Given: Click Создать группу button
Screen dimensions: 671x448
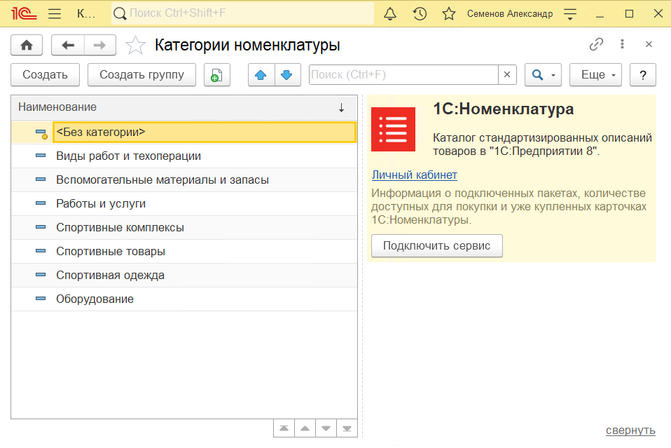Looking at the screenshot, I should [141, 75].
